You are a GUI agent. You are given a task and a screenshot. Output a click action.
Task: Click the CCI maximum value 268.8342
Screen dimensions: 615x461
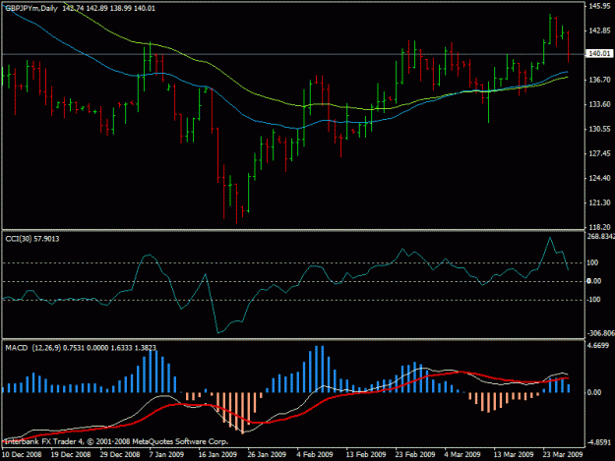tap(601, 237)
